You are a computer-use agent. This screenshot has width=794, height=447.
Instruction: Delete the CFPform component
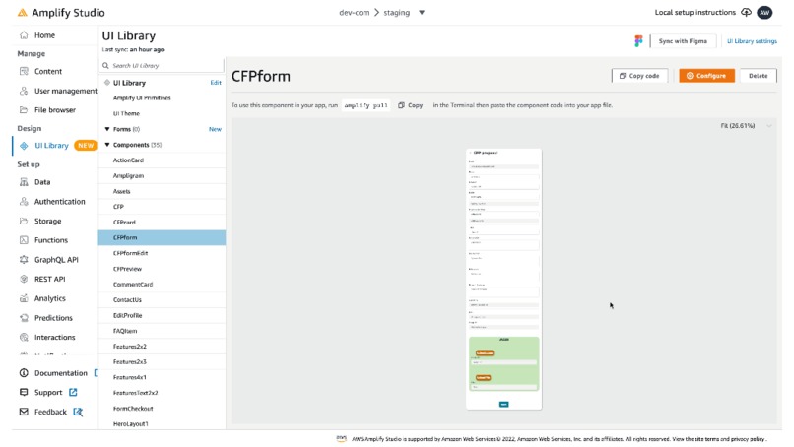pyautogui.click(x=759, y=76)
